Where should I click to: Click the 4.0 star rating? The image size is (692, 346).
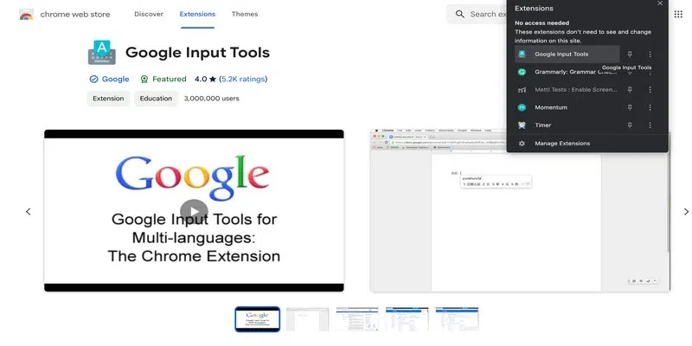tap(205, 79)
